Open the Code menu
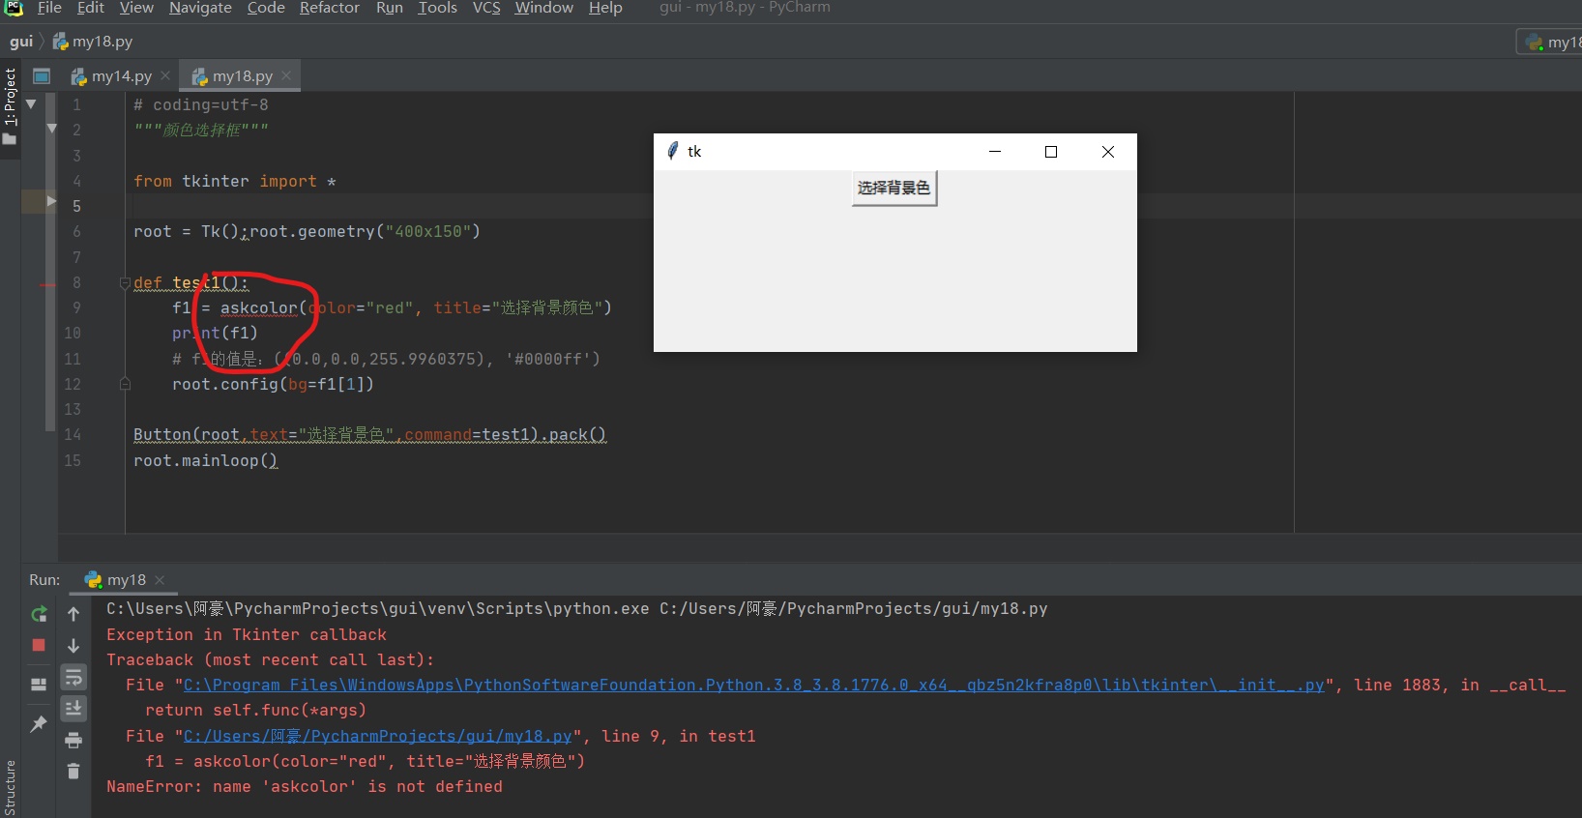Screen dimensions: 1582x818 pos(266,8)
